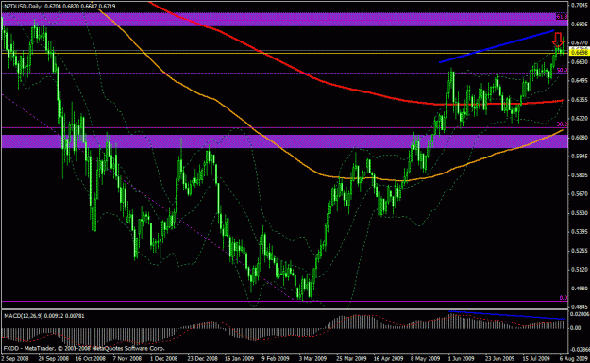Click the 9 Feb 2009 date label
This screenshot has width=590, height=363.
tap(276, 358)
